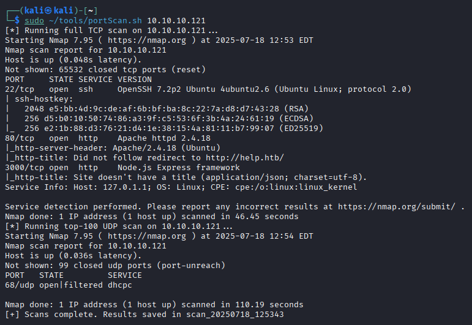Open the http://help.htb/ redirect URL
472x325 pixels.
tap(245, 157)
